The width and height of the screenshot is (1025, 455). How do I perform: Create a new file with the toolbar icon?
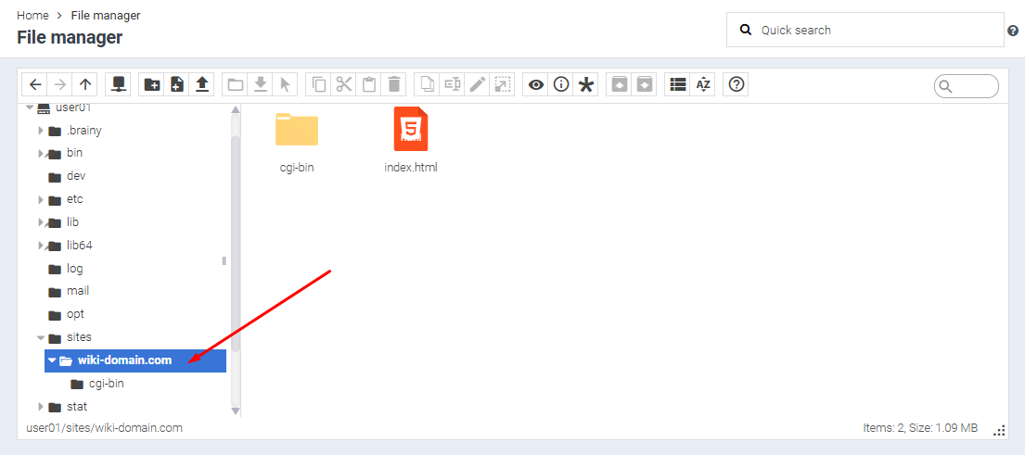coord(177,84)
